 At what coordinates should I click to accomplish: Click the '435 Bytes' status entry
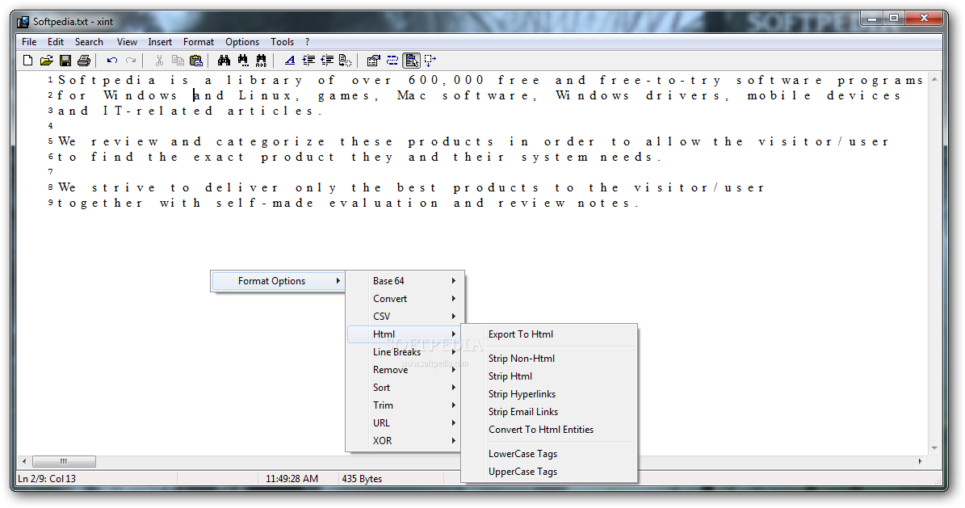pyautogui.click(x=362, y=478)
